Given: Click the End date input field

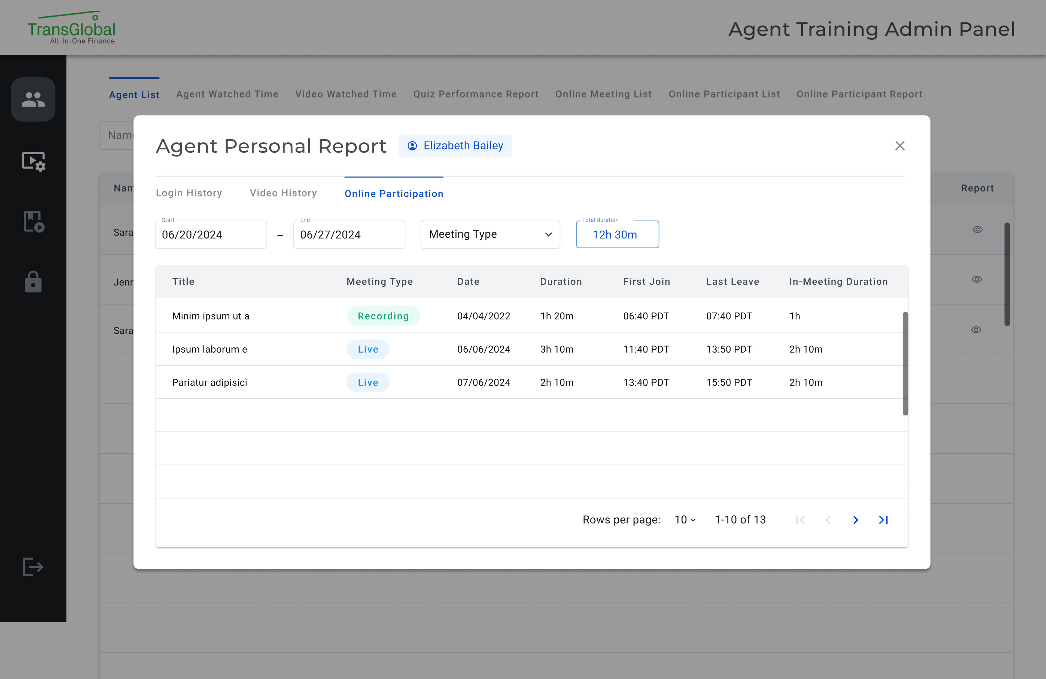Looking at the screenshot, I should click(x=349, y=234).
